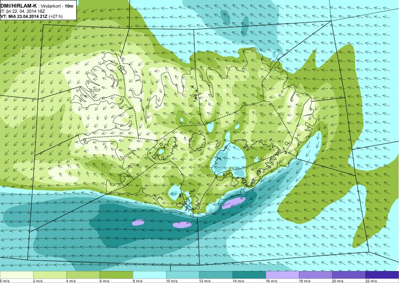Pick the pale cyan 8–10 m/s legend swatch

click(x=150, y=275)
